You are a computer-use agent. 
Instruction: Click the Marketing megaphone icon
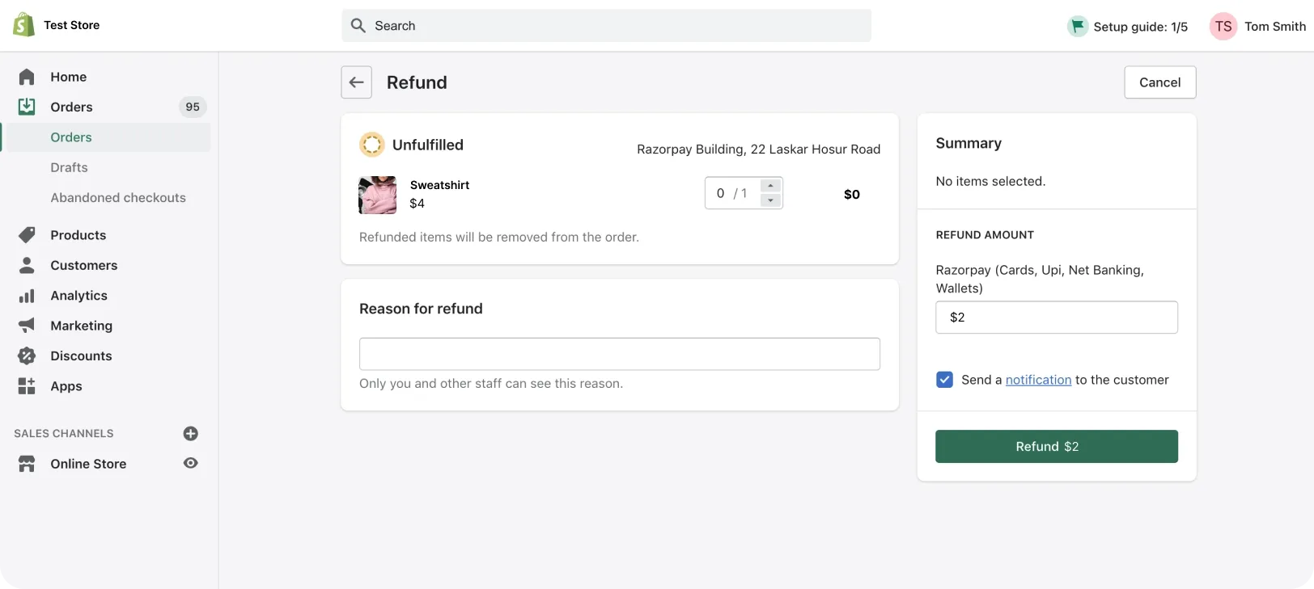pyautogui.click(x=27, y=326)
